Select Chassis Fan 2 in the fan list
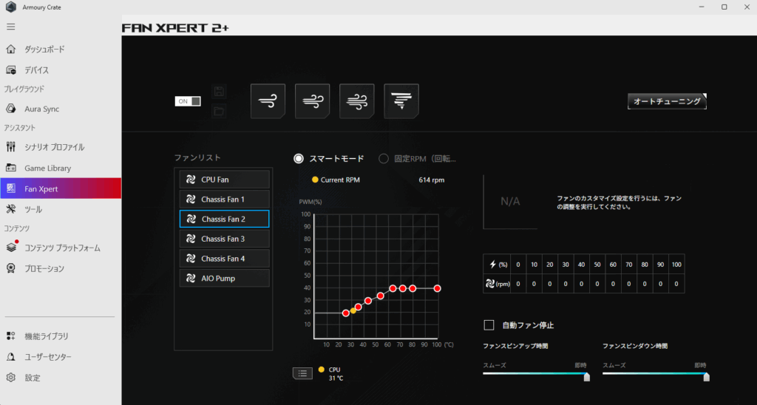The image size is (757, 405). coord(225,219)
